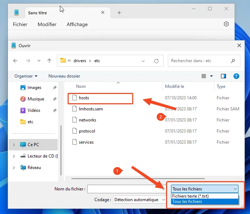This screenshot has width=250, height=214.
Task: Close the Sans titre tab
Action: pos(103,13)
